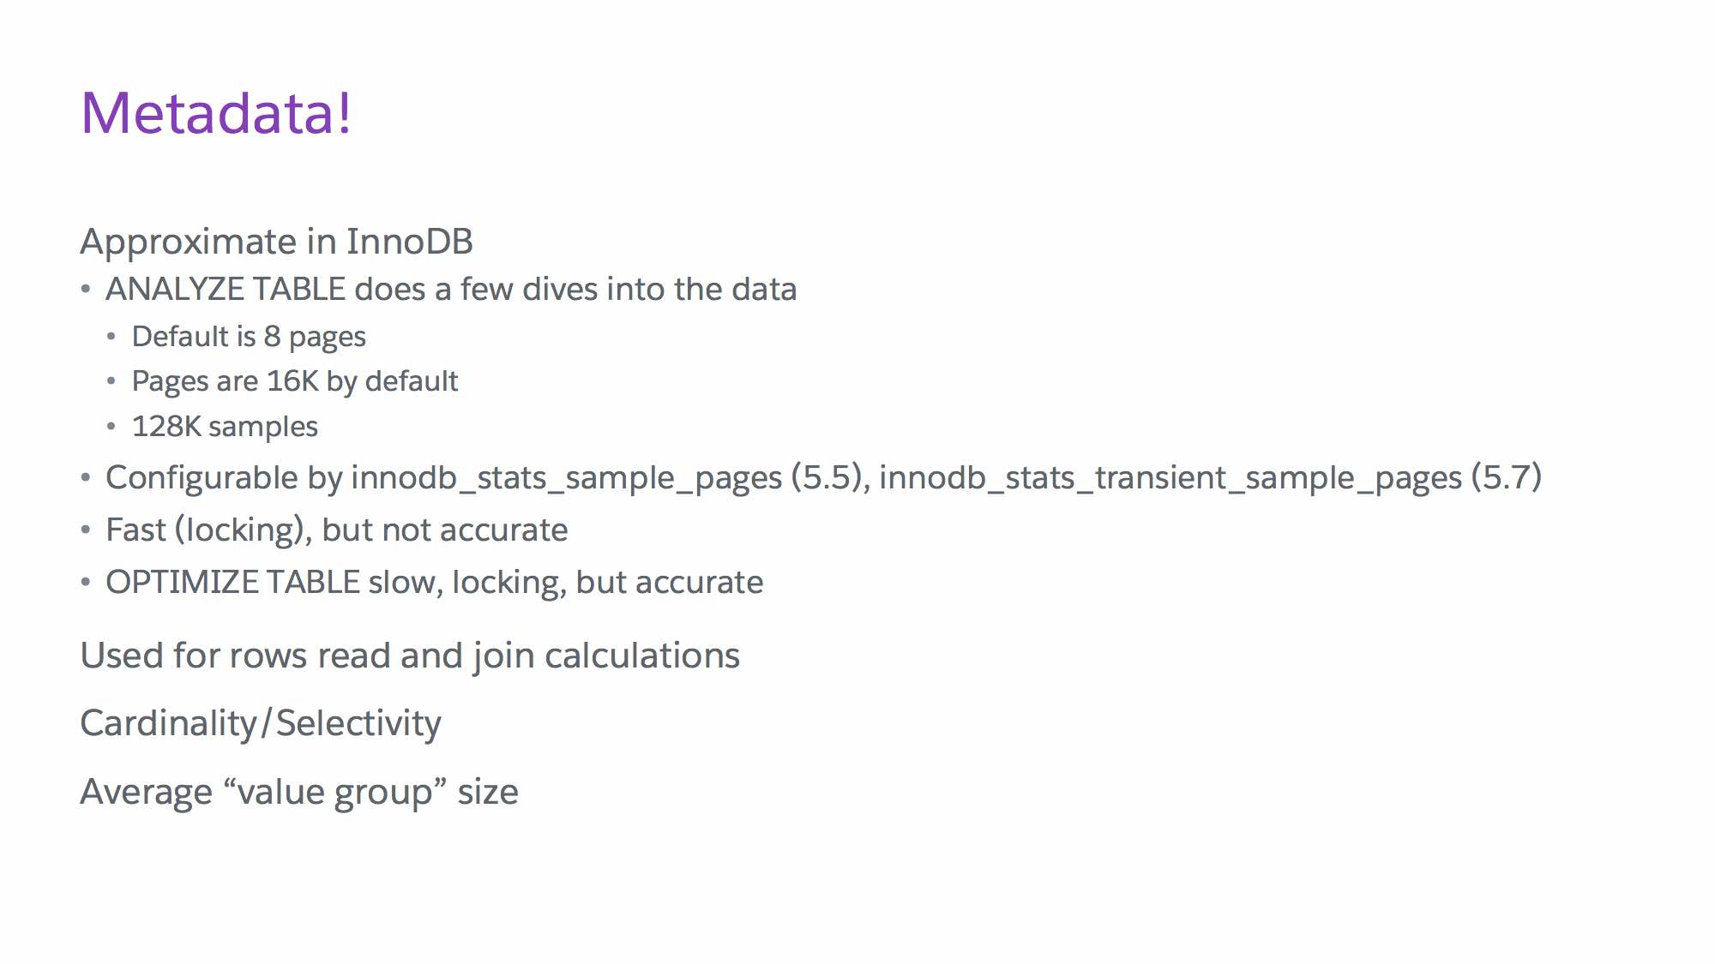Click the bullet dot before ANALYZE TABLE
Screen dimensions: 1715x964
click(86, 290)
